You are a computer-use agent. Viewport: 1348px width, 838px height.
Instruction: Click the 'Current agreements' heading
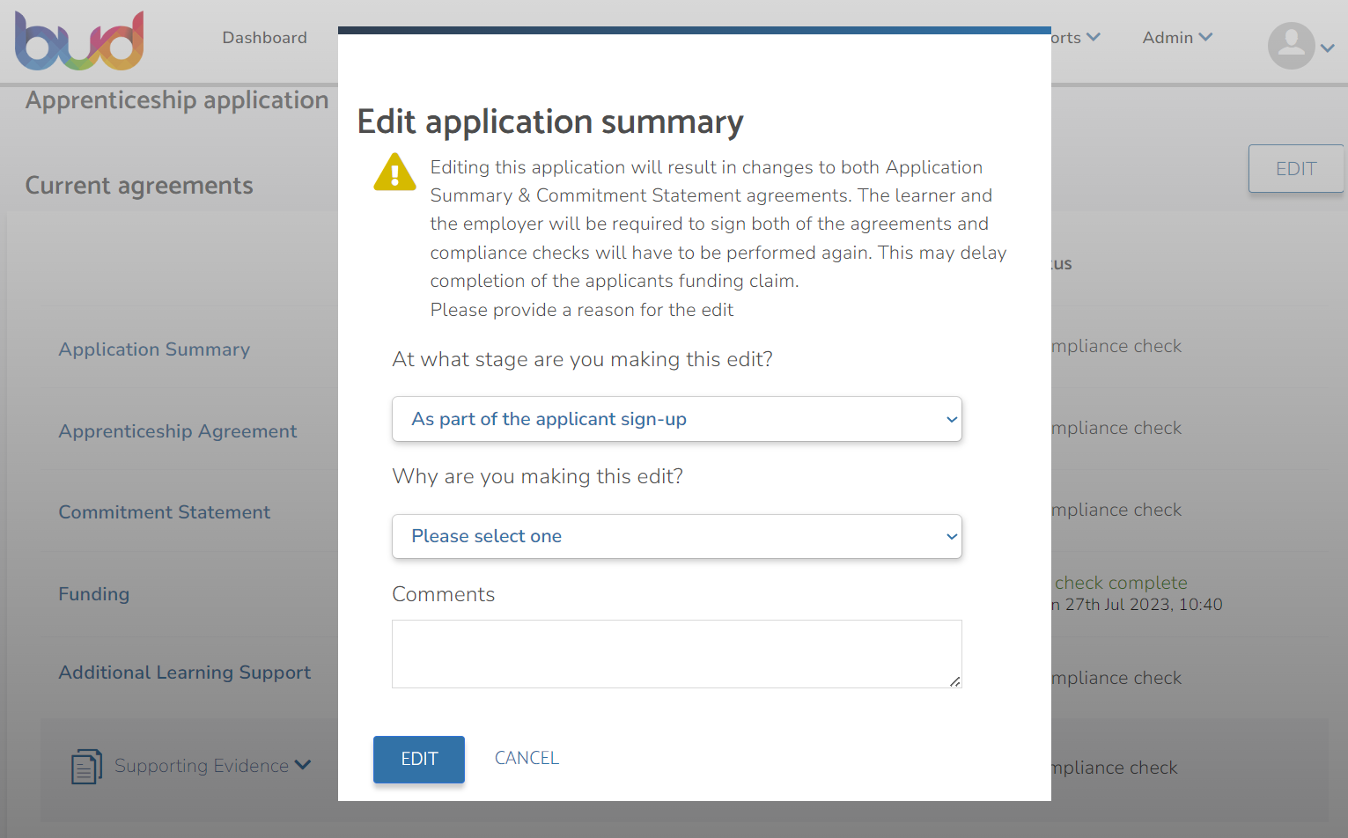pyautogui.click(x=139, y=186)
